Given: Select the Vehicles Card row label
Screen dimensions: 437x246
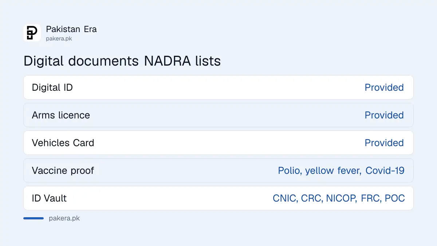Looking at the screenshot, I should [x=63, y=143].
